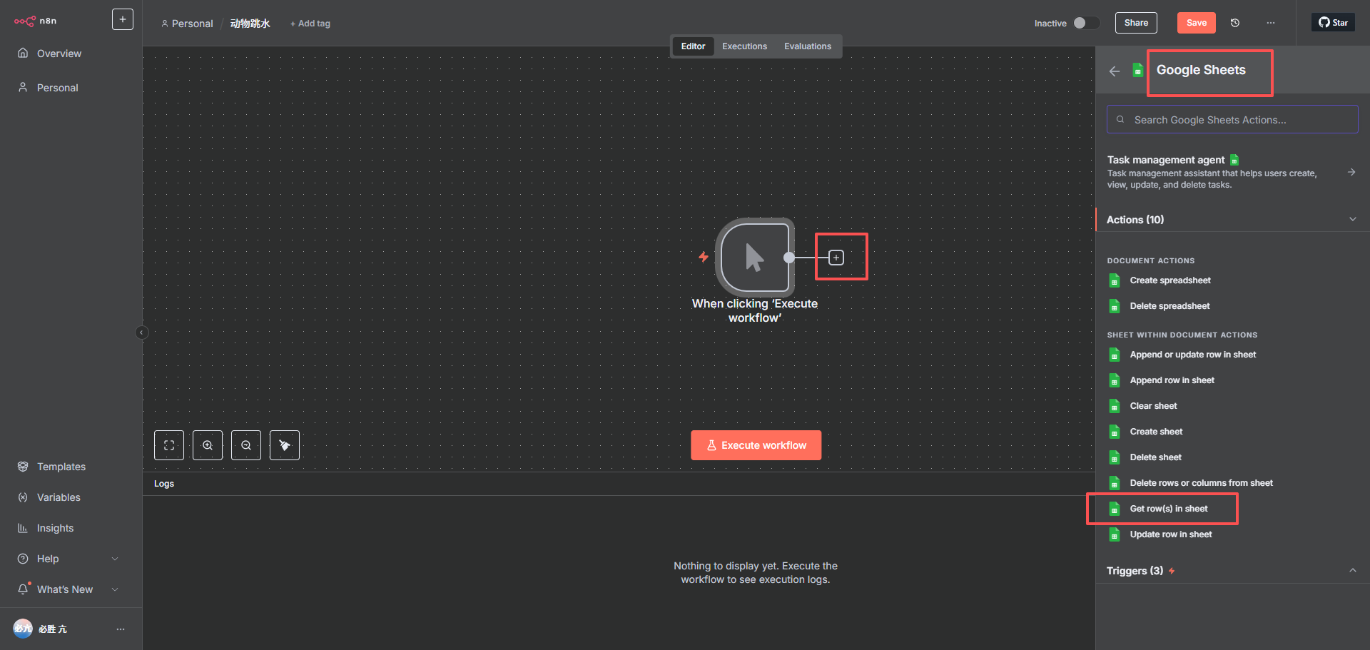Image resolution: width=1370 pixels, height=650 pixels.
Task: Click the back arrow in Google Sheets panel
Action: 1115,71
